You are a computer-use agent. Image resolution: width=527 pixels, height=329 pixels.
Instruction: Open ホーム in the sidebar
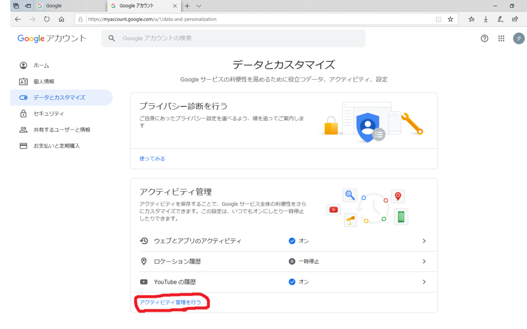click(62, 65)
